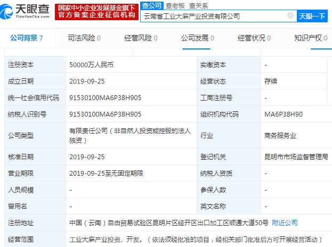Open the 知识产权 0 tab
This screenshot has height=247, width=332.
(x=311, y=38)
